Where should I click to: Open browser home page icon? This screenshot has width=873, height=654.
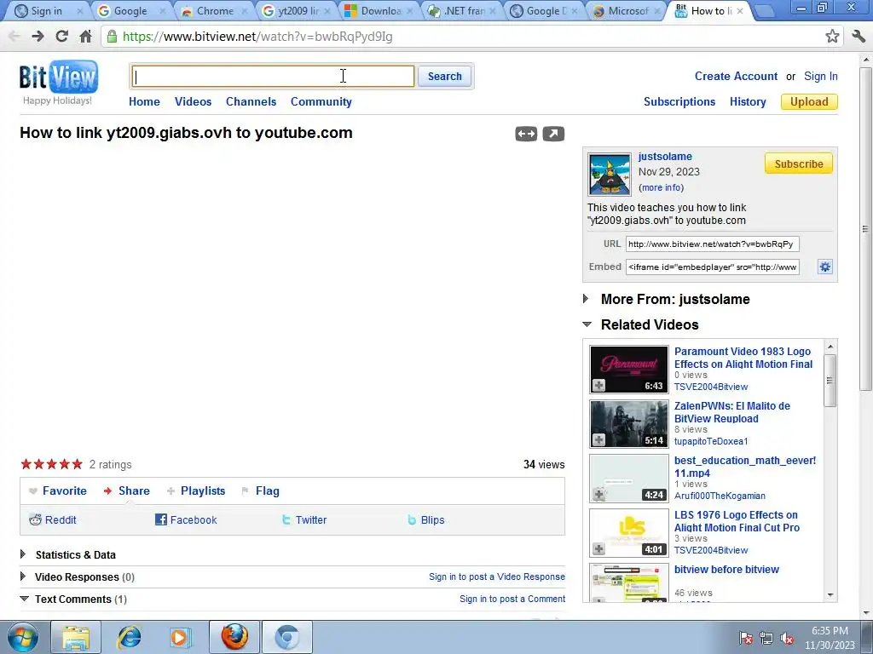point(86,37)
